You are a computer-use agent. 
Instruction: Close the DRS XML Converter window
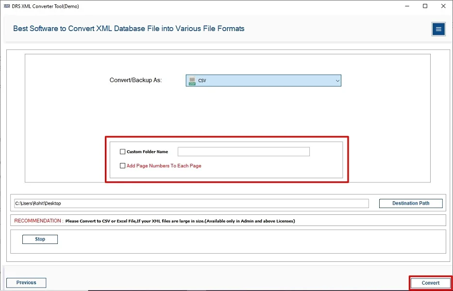pos(443,6)
